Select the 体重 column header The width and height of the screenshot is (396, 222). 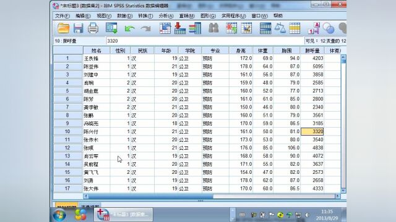263,51
